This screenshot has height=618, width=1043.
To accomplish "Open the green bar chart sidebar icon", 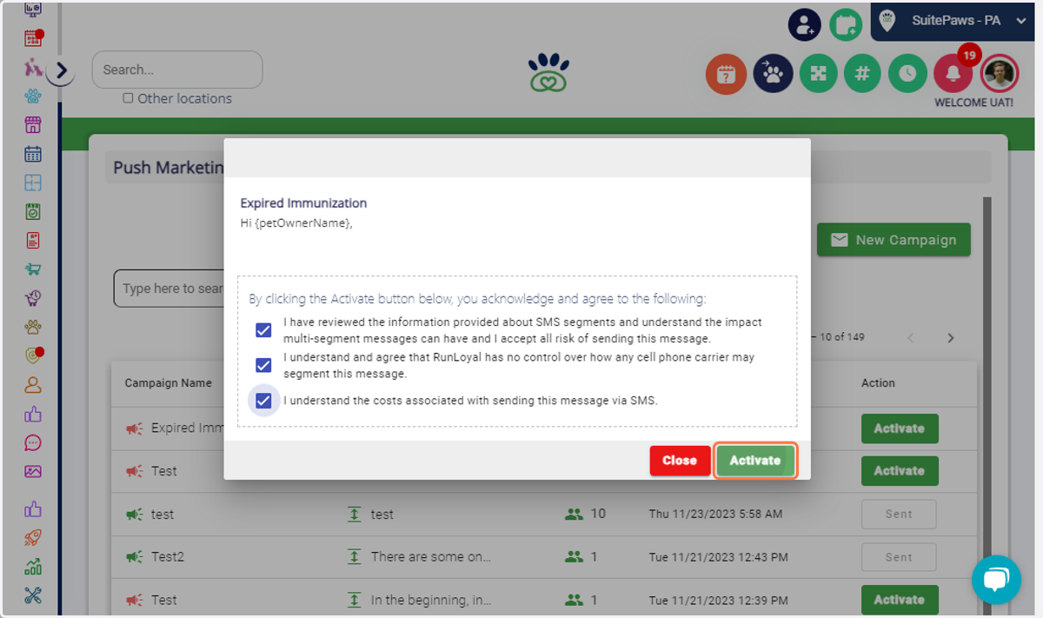I will point(33,567).
